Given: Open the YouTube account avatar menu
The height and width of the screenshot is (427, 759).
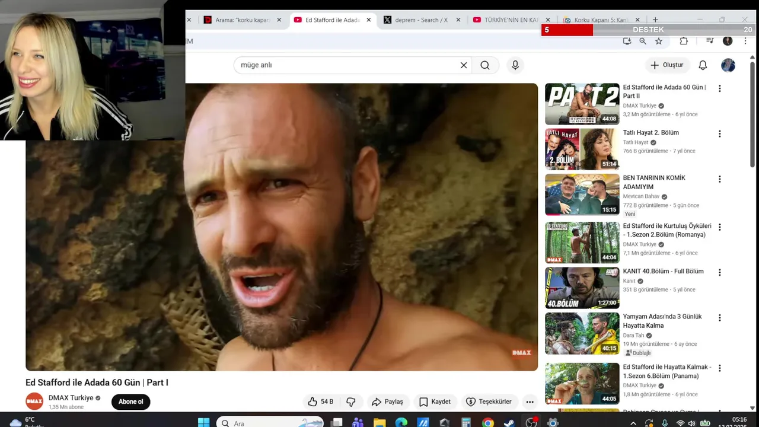Looking at the screenshot, I should tap(728, 65).
